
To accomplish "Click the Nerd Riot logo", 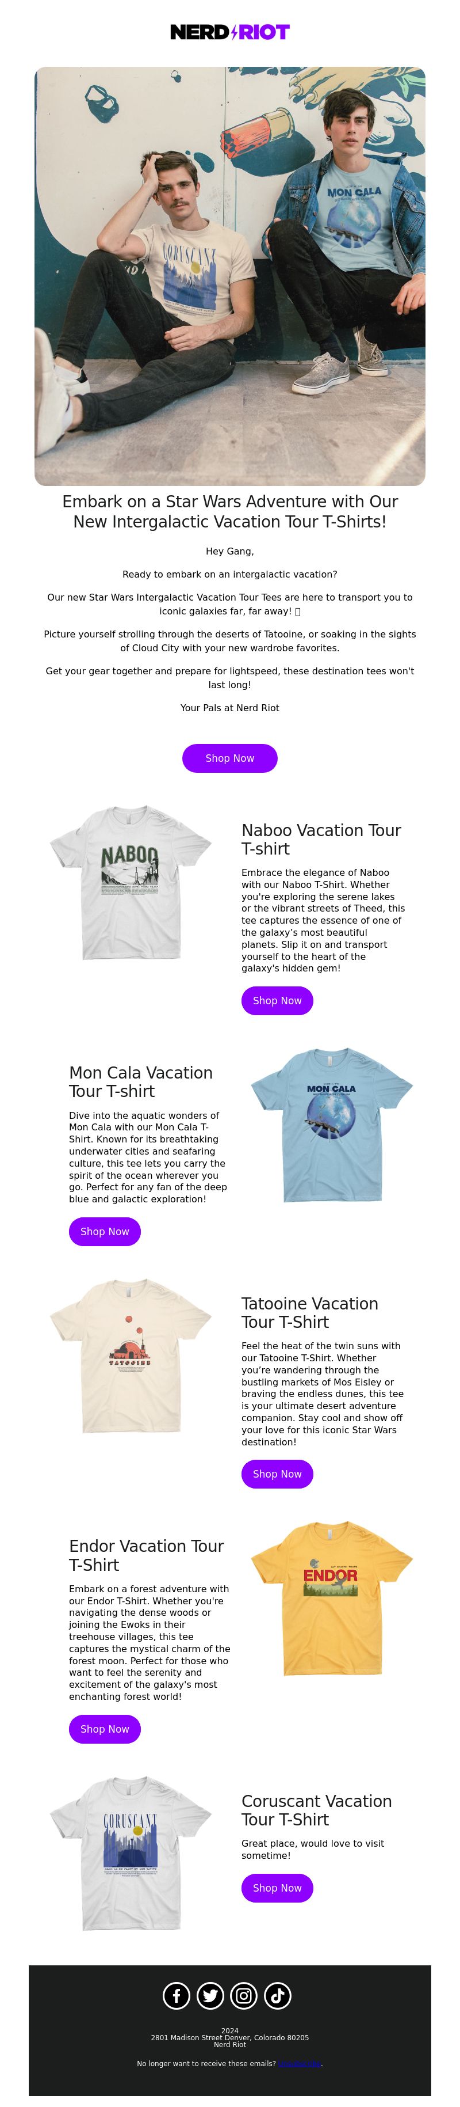I will click(x=229, y=32).
